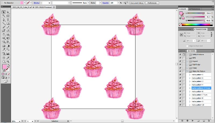Select the Hand tool
The height and width of the screenshot is (123, 215).
(4, 61)
